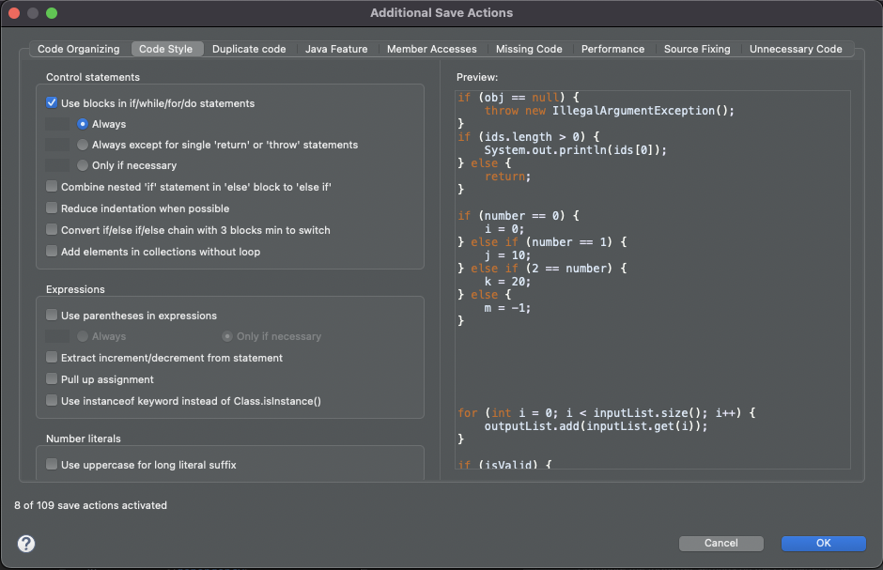Check Extract increment/decrement from statement
The height and width of the screenshot is (570, 883).
(x=52, y=357)
